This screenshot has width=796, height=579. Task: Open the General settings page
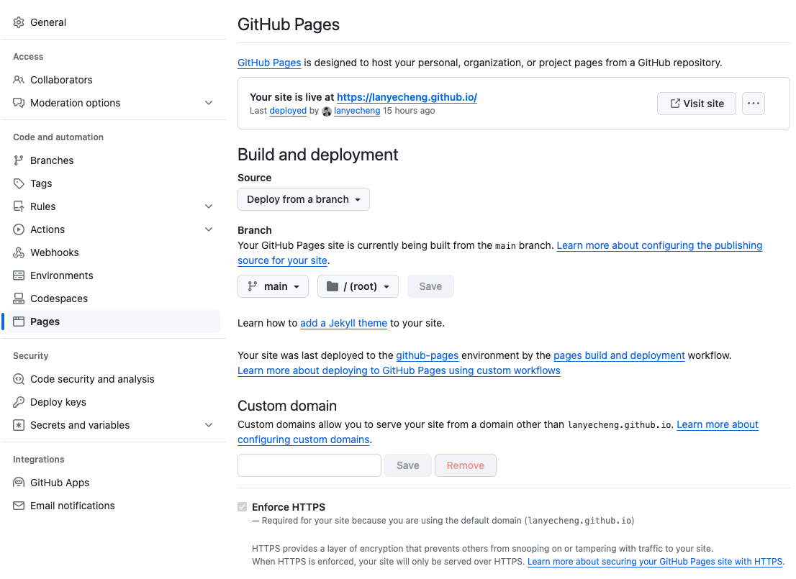48,22
